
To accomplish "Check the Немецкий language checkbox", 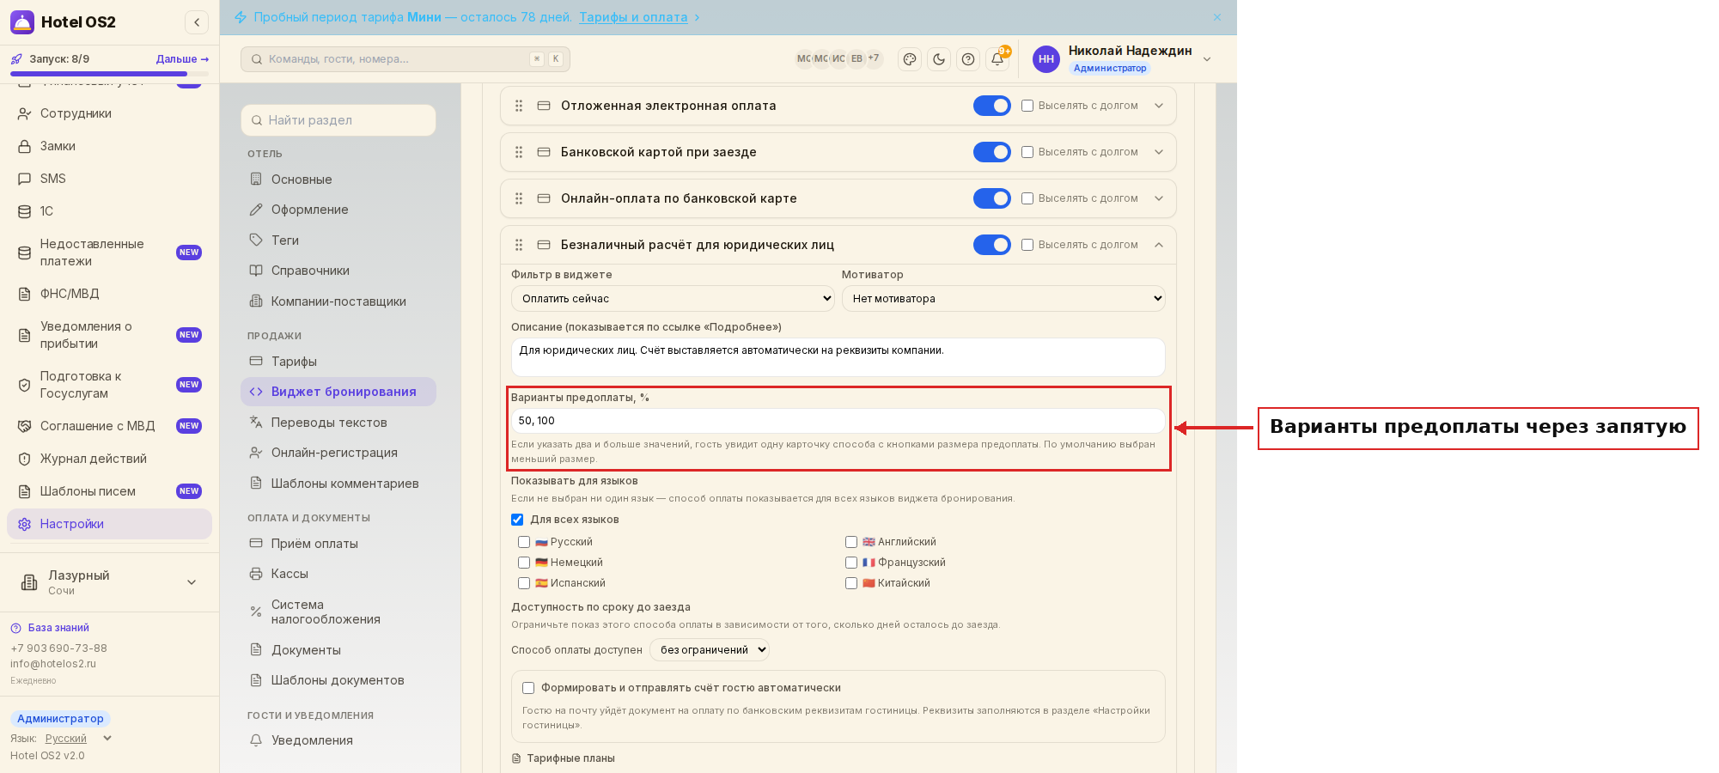I will point(524,563).
